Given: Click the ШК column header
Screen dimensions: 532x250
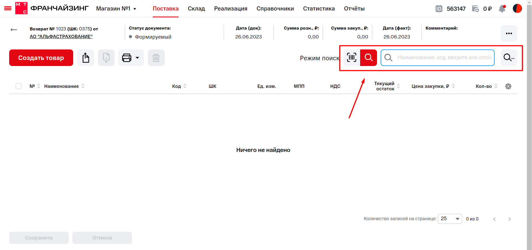Looking at the screenshot, I should pos(212,86).
